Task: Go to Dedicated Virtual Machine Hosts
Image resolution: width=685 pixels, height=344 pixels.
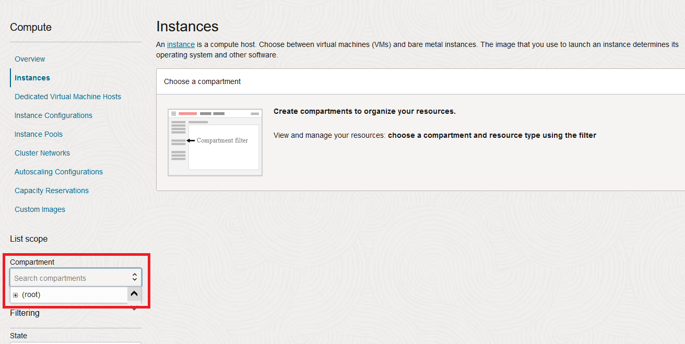Action: (x=68, y=97)
